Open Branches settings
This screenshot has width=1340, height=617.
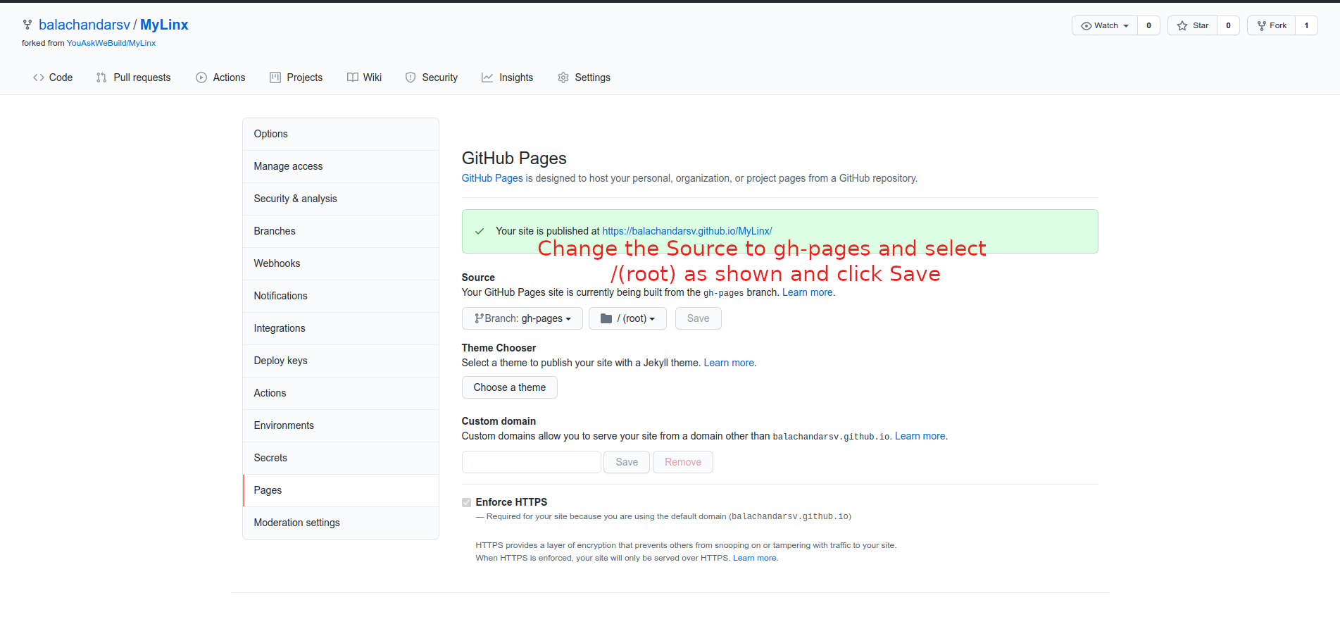[x=341, y=231]
